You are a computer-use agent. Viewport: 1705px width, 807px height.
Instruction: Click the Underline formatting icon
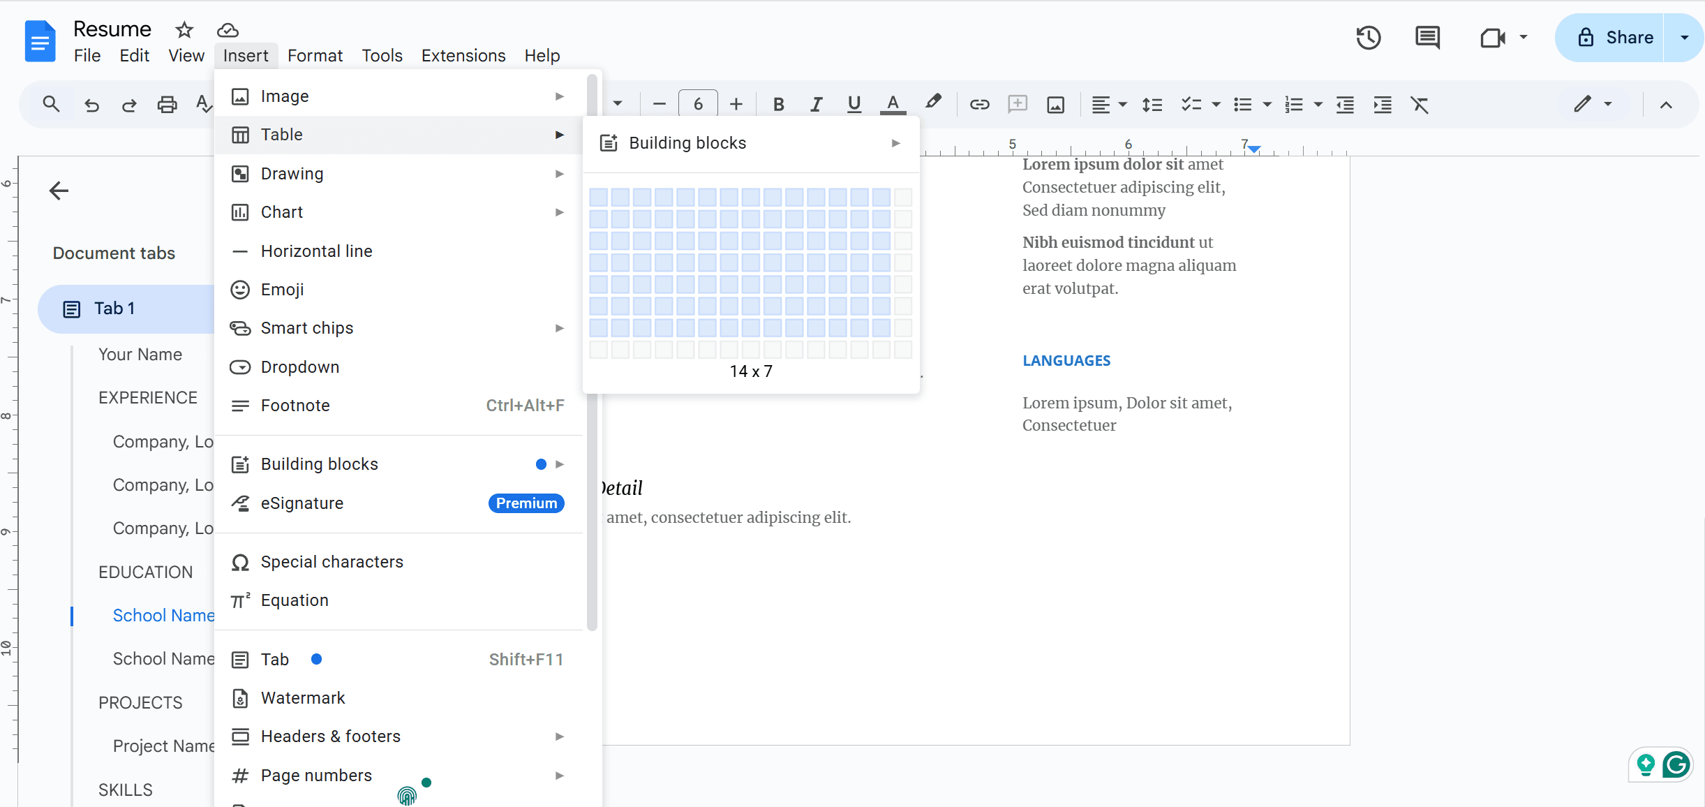tap(854, 103)
